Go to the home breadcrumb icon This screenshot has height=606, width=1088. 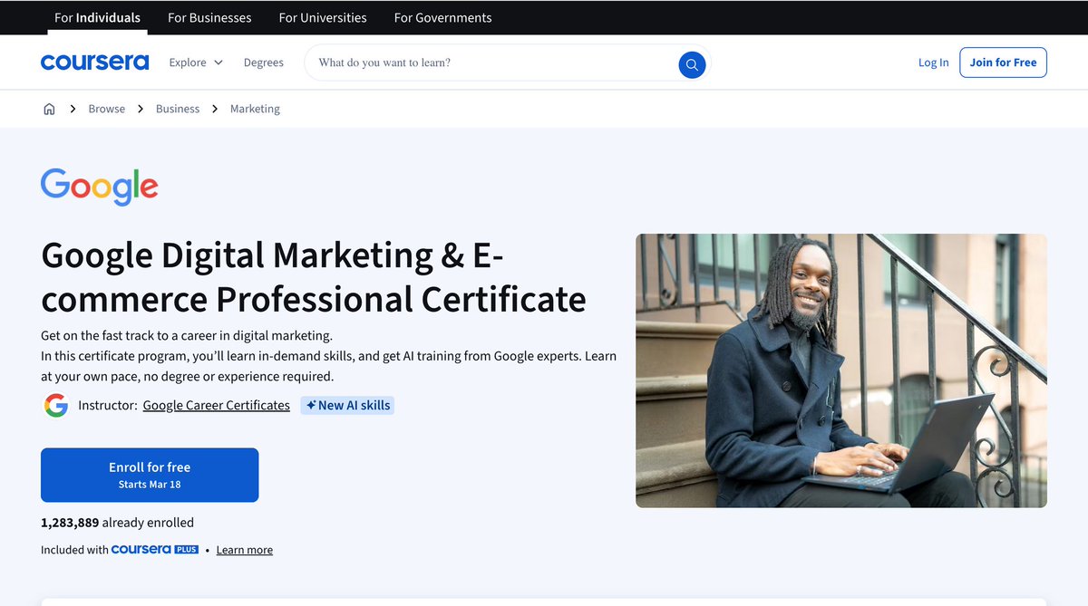pyautogui.click(x=49, y=109)
